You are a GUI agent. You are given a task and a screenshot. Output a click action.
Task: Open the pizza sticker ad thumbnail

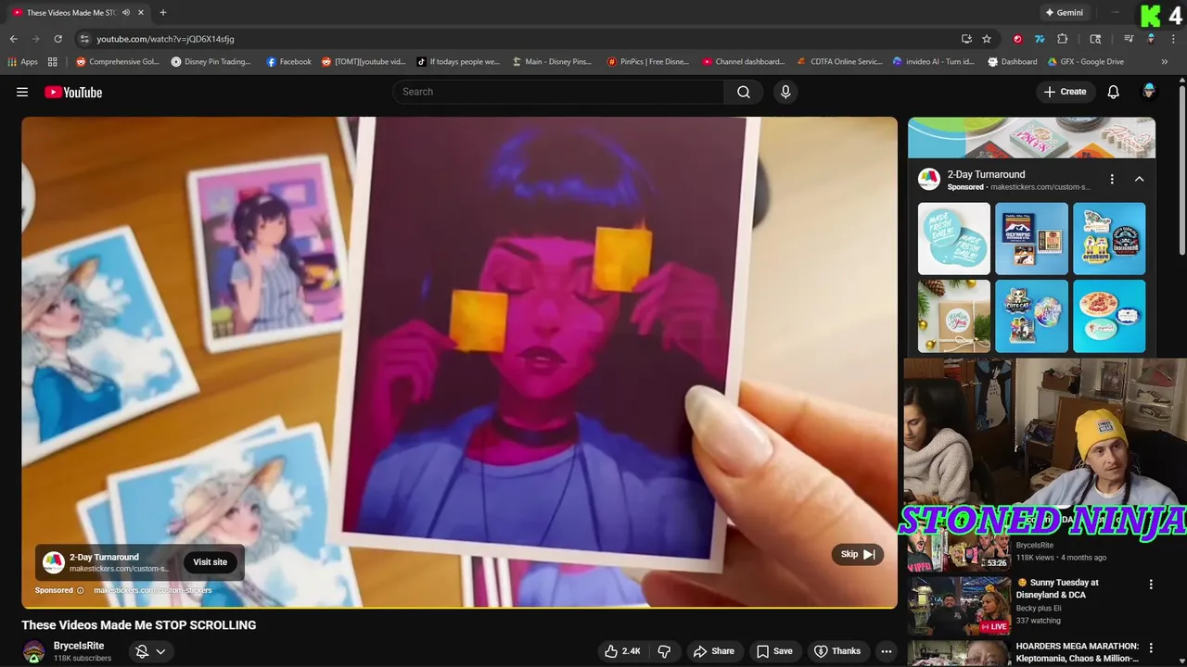pyautogui.click(x=1109, y=316)
